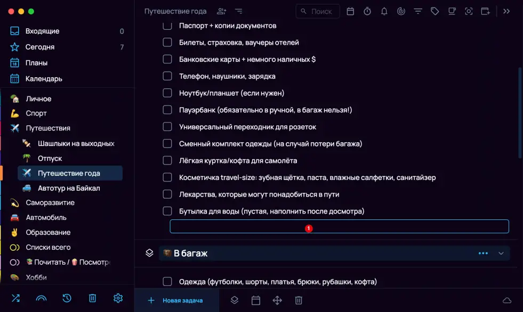Expand the toolbar with double-chevron button

506,11
